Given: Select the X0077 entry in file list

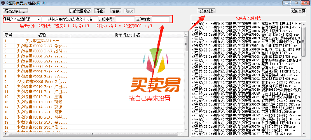Looking at the screenshot, I should coord(246,134).
